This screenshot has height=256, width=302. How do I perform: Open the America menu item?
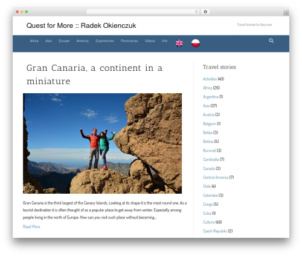(x=82, y=41)
